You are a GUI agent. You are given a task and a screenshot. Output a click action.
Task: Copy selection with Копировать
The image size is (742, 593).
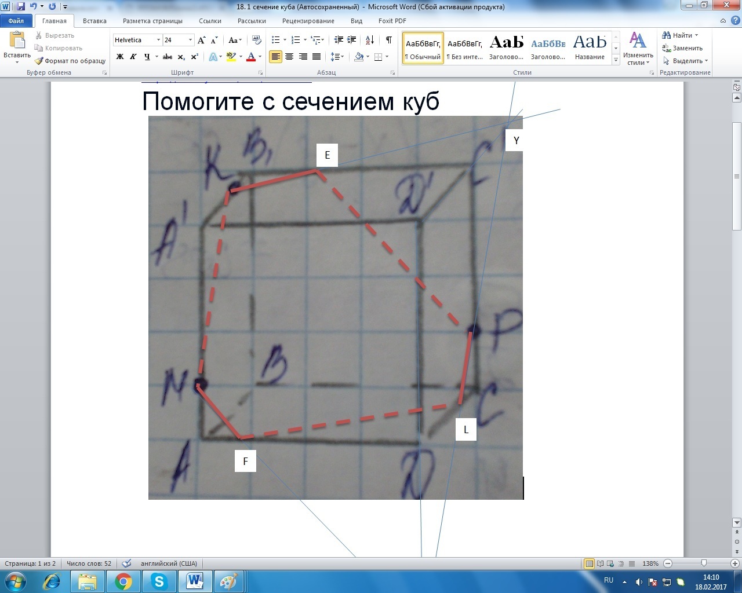tap(59, 48)
